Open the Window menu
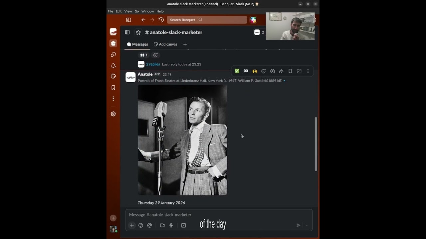426x239 pixels. pyautogui.click(x=147, y=11)
